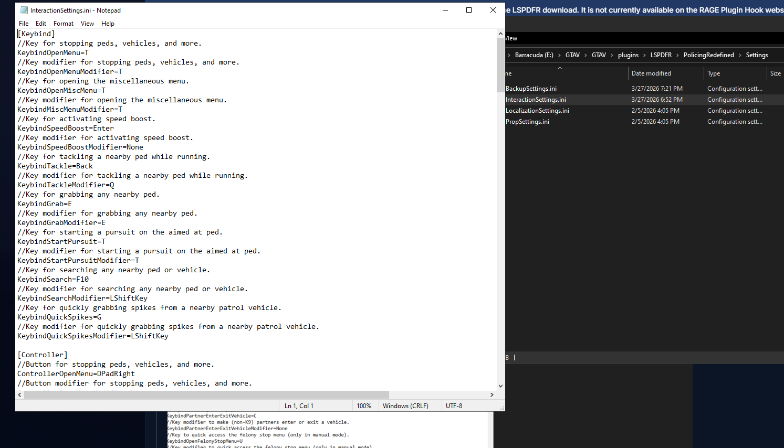
Task: Click the "KeybindSearch=F10" line
Action: (53, 280)
